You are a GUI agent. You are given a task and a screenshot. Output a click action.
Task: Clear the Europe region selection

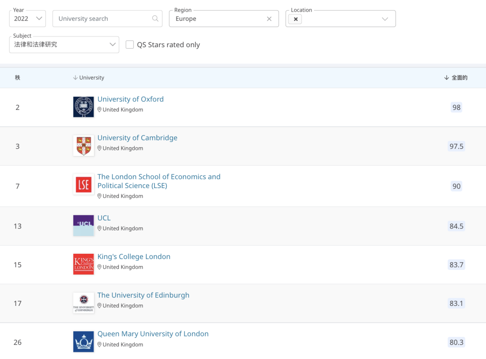[269, 19]
